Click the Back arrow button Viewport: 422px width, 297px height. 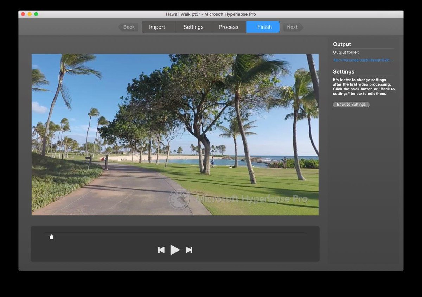tap(128, 27)
